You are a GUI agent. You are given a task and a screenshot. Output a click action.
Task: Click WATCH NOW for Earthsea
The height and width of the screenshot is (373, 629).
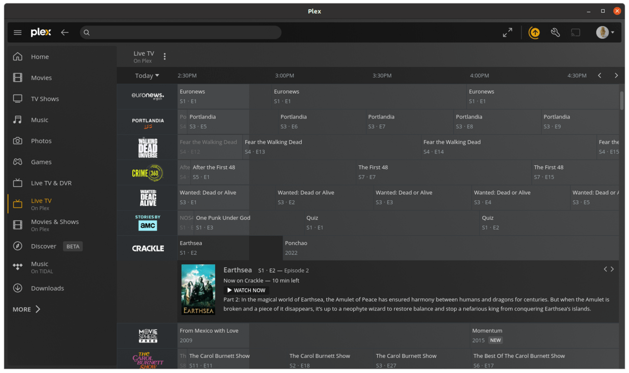pyautogui.click(x=246, y=290)
